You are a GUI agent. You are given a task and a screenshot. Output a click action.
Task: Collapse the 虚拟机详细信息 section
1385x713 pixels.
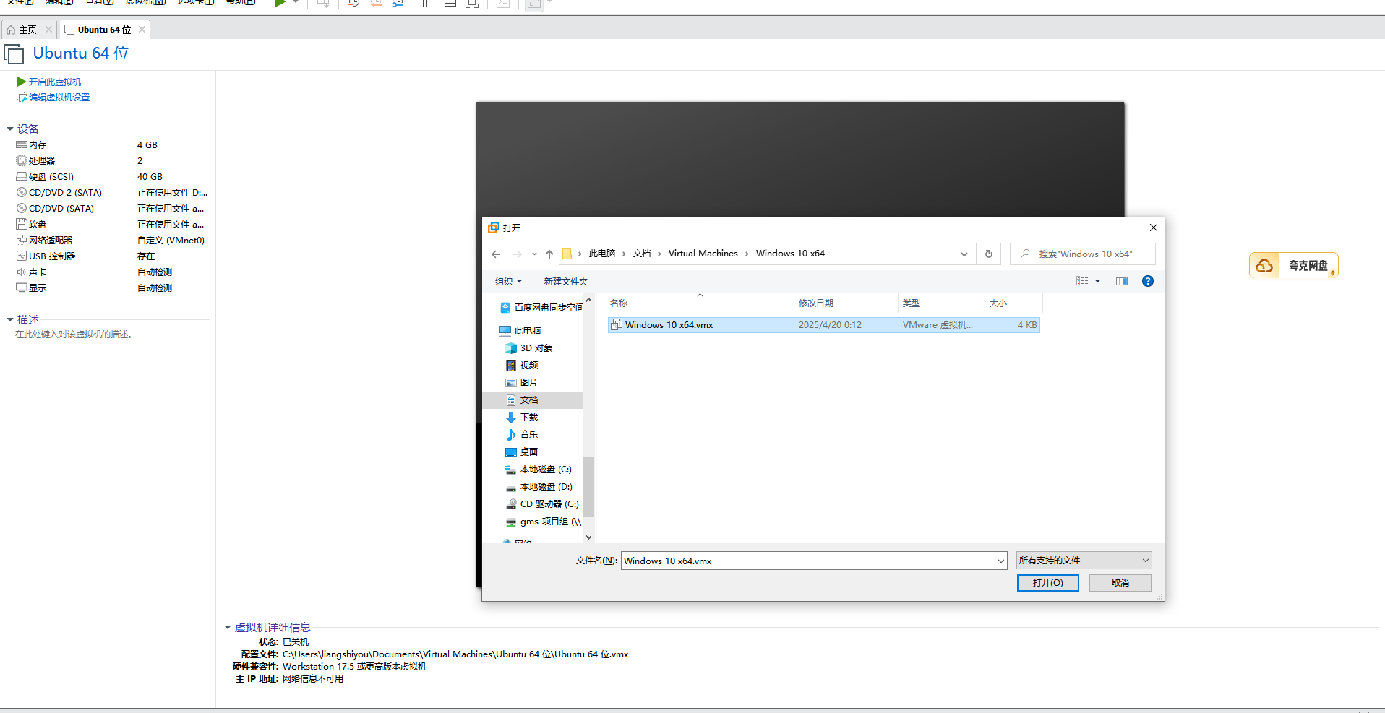228,628
